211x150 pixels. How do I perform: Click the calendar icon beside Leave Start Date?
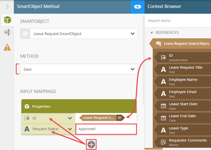pos(163,106)
